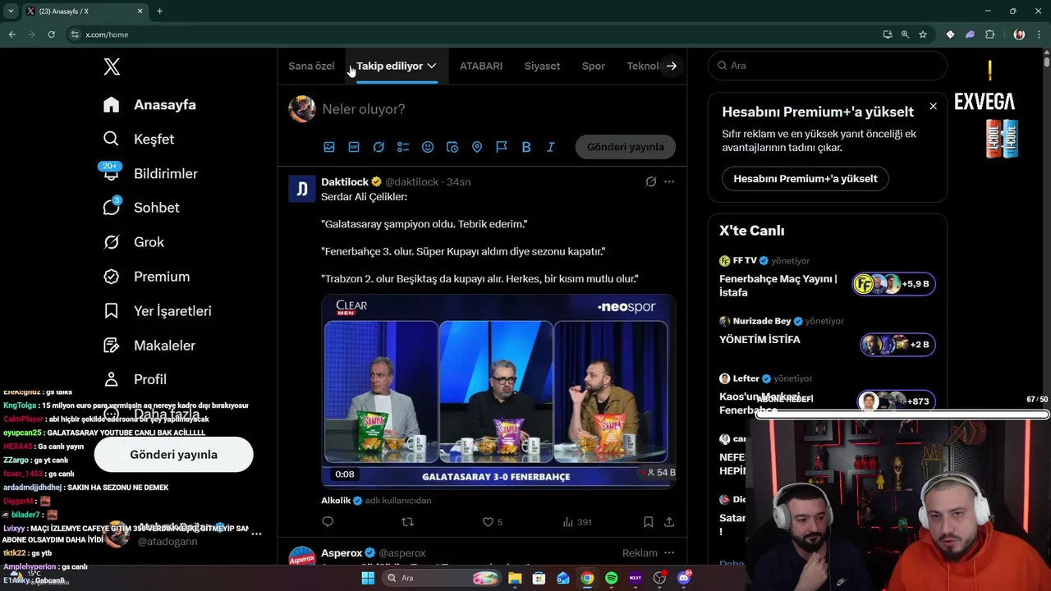Add location pin in composer

tap(477, 147)
